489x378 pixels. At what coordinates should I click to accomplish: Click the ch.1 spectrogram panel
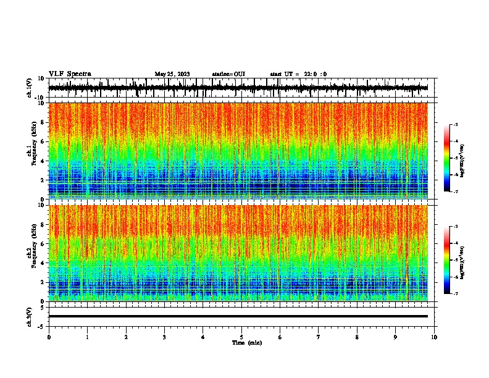238,151
